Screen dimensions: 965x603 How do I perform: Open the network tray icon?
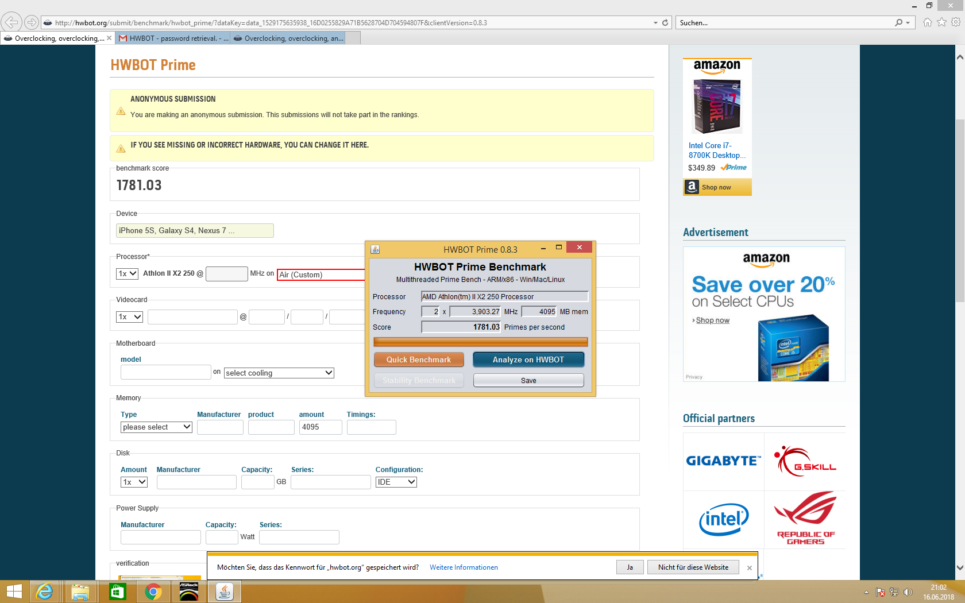pyautogui.click(x=894, y=592)
